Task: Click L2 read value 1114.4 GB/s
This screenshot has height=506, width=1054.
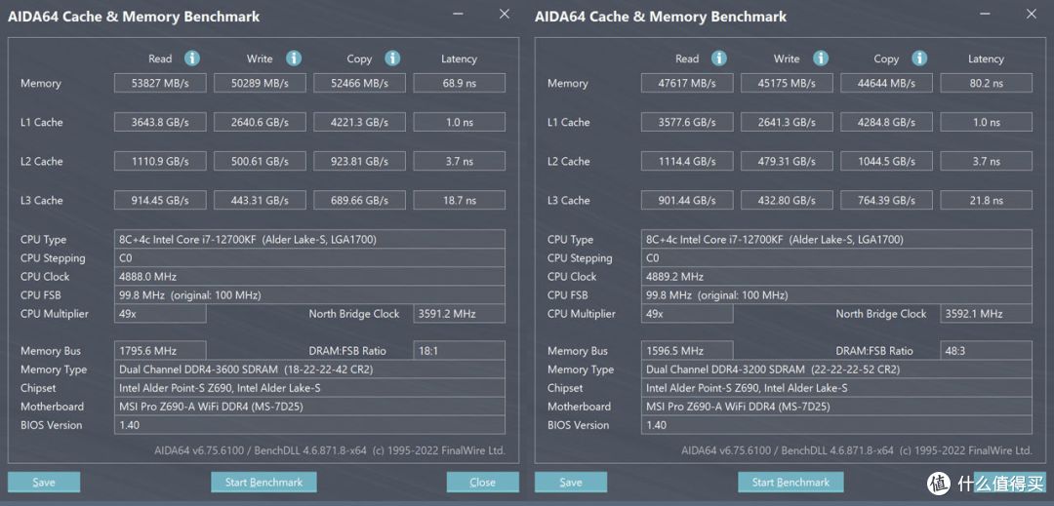Action: [x=687, y=161]
